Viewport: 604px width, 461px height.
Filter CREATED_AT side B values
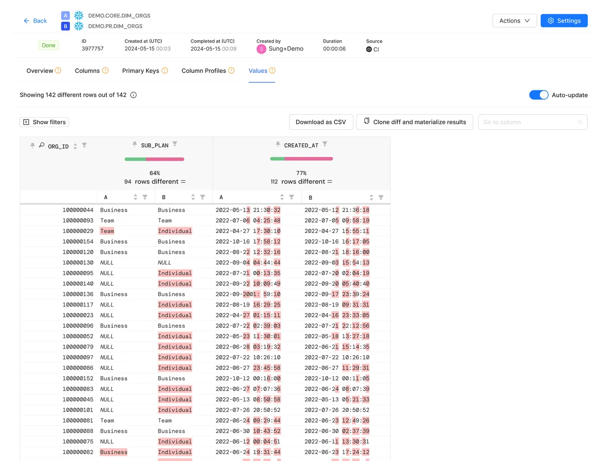381,197
